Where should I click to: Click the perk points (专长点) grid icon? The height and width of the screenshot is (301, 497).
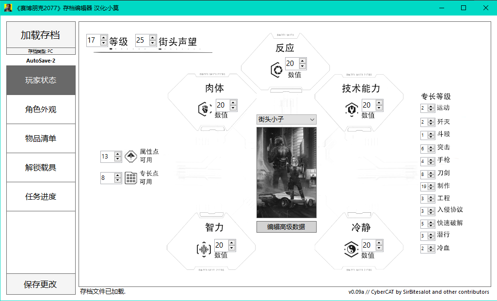tap(130, 178)
